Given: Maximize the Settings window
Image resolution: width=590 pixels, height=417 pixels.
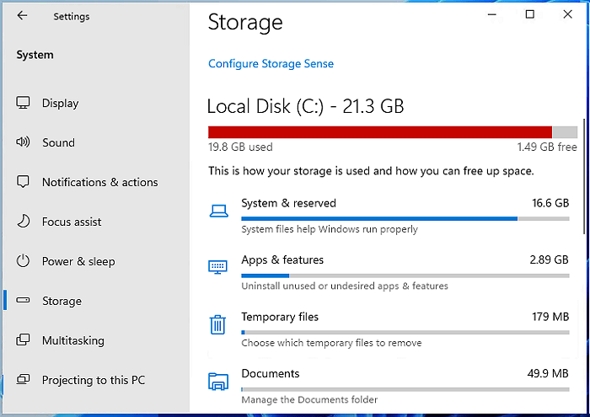Looking at the screenshot, I should tap(529, 14).
